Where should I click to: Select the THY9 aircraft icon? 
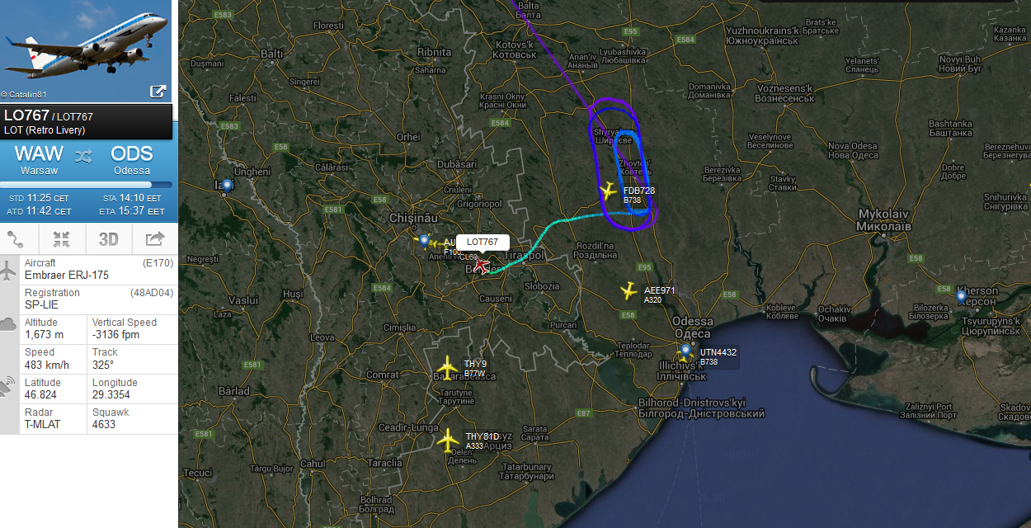click(447, 365)
